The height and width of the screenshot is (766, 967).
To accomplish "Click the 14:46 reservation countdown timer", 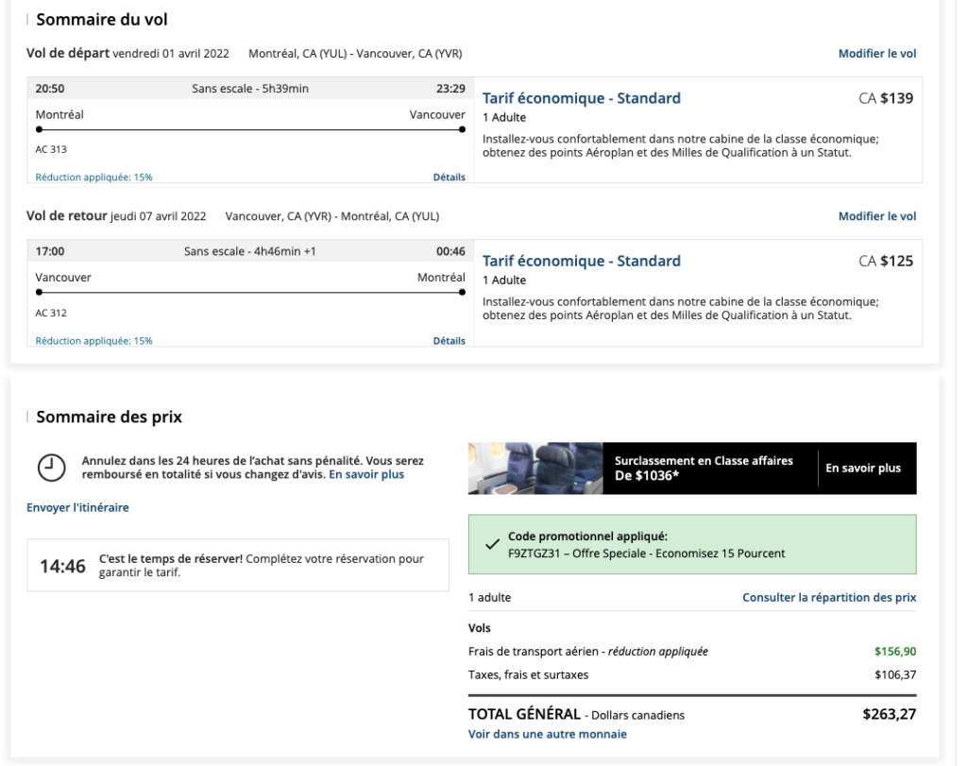I will [62, 566].
